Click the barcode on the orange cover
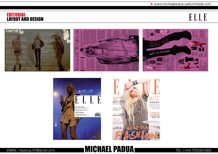 (158, 136)
